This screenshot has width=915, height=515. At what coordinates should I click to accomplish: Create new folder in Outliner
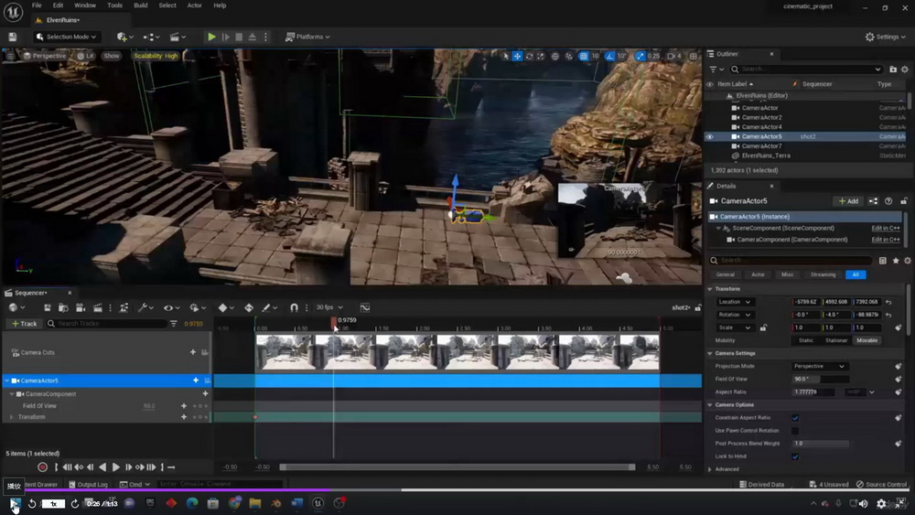pyautogui.click(x=893, y=69)
